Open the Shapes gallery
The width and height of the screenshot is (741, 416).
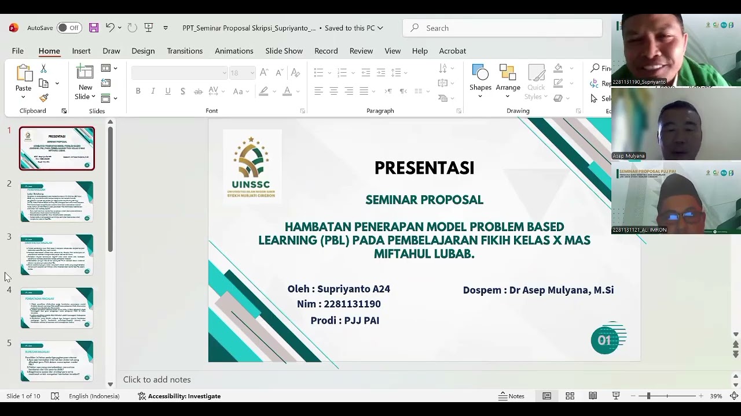coord(480,81)
